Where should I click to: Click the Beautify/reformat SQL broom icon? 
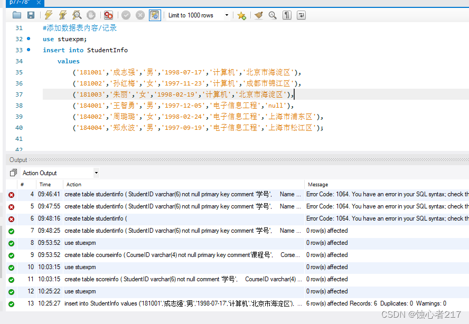[x=258, y=15]
